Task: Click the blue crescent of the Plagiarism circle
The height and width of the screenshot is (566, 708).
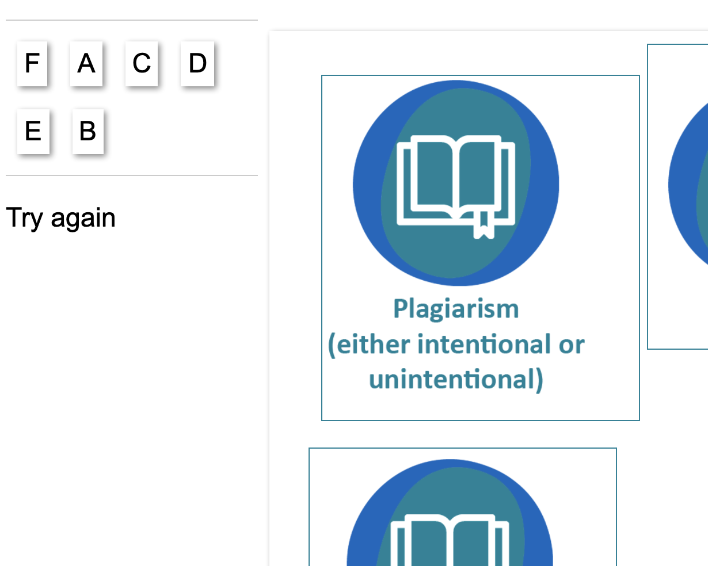Action: (367, 184)
